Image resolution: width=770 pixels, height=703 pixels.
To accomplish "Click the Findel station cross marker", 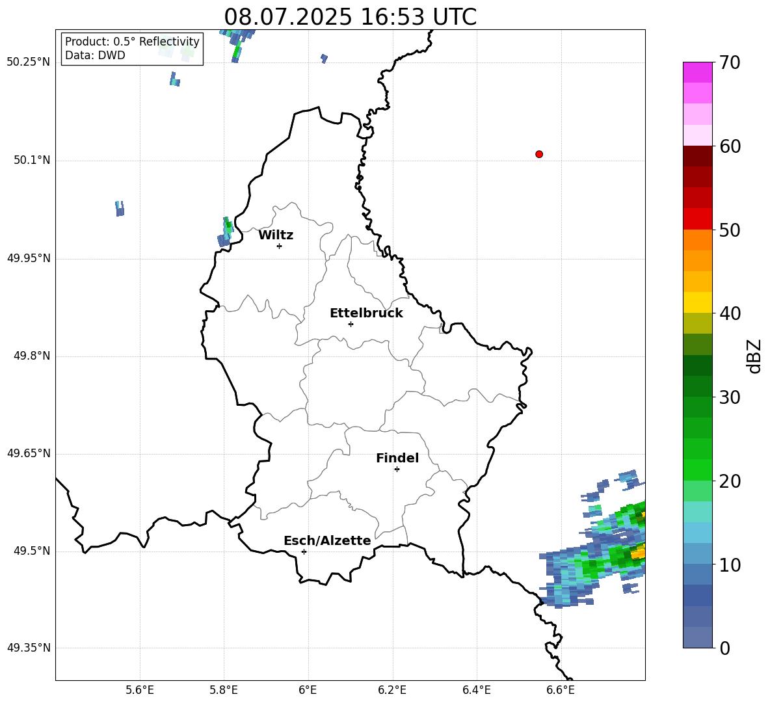I will (x=397, y=470).
